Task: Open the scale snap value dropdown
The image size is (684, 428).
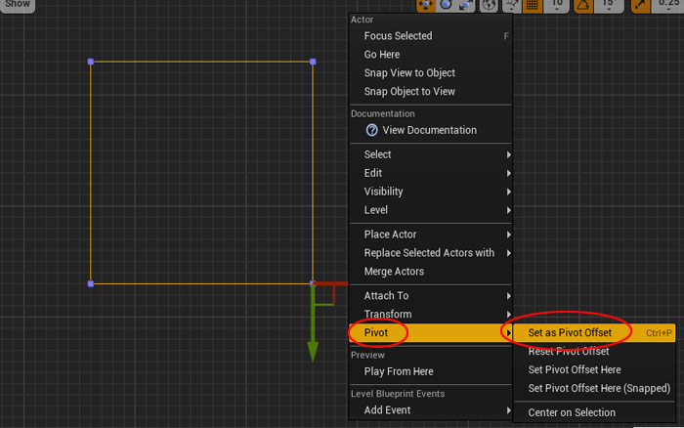Action: (669, 5)
